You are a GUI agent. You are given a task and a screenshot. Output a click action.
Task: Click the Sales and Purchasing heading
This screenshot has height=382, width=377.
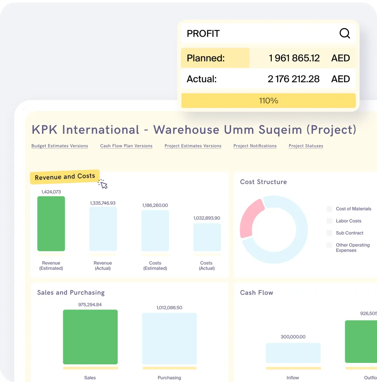point(71,292)
